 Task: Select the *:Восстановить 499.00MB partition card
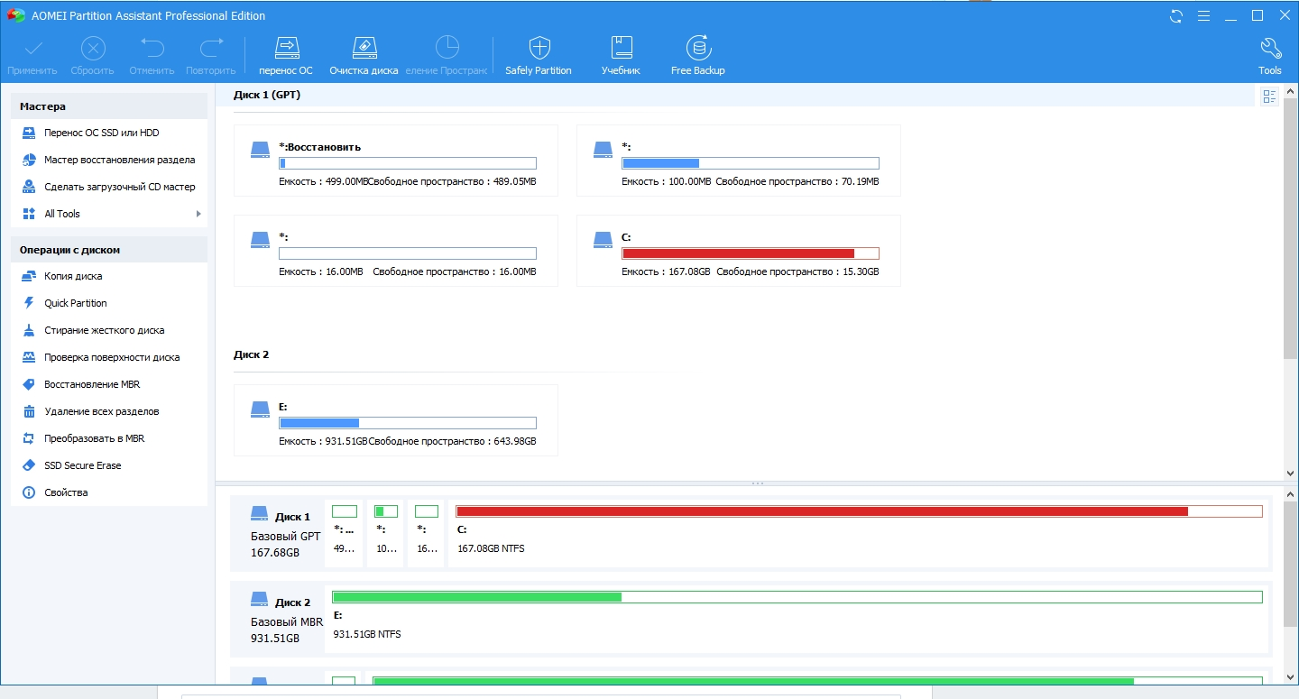(396, 161)
